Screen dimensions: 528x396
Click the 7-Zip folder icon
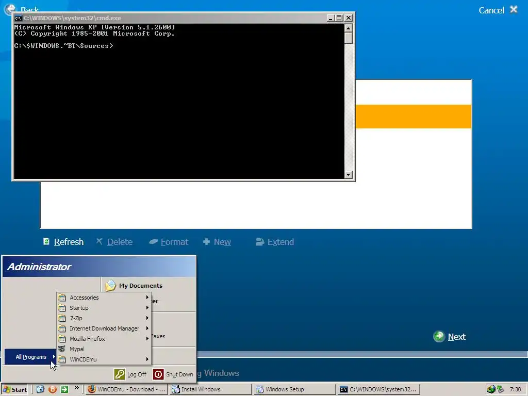pos(62,318)
